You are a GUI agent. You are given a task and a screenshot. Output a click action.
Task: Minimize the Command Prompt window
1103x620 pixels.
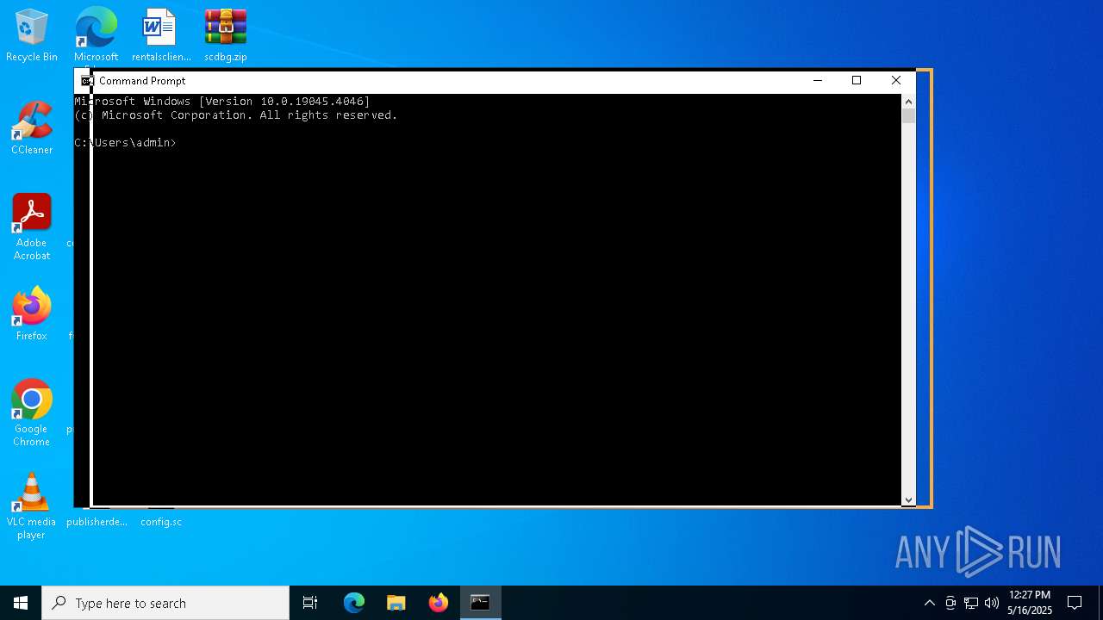818,80
